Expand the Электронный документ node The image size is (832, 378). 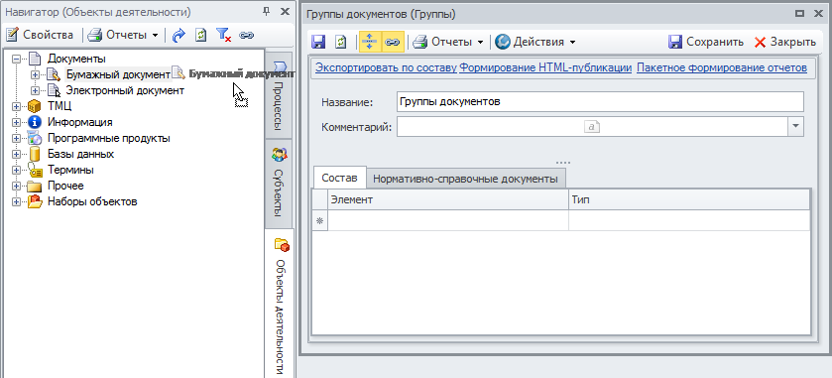35,90
